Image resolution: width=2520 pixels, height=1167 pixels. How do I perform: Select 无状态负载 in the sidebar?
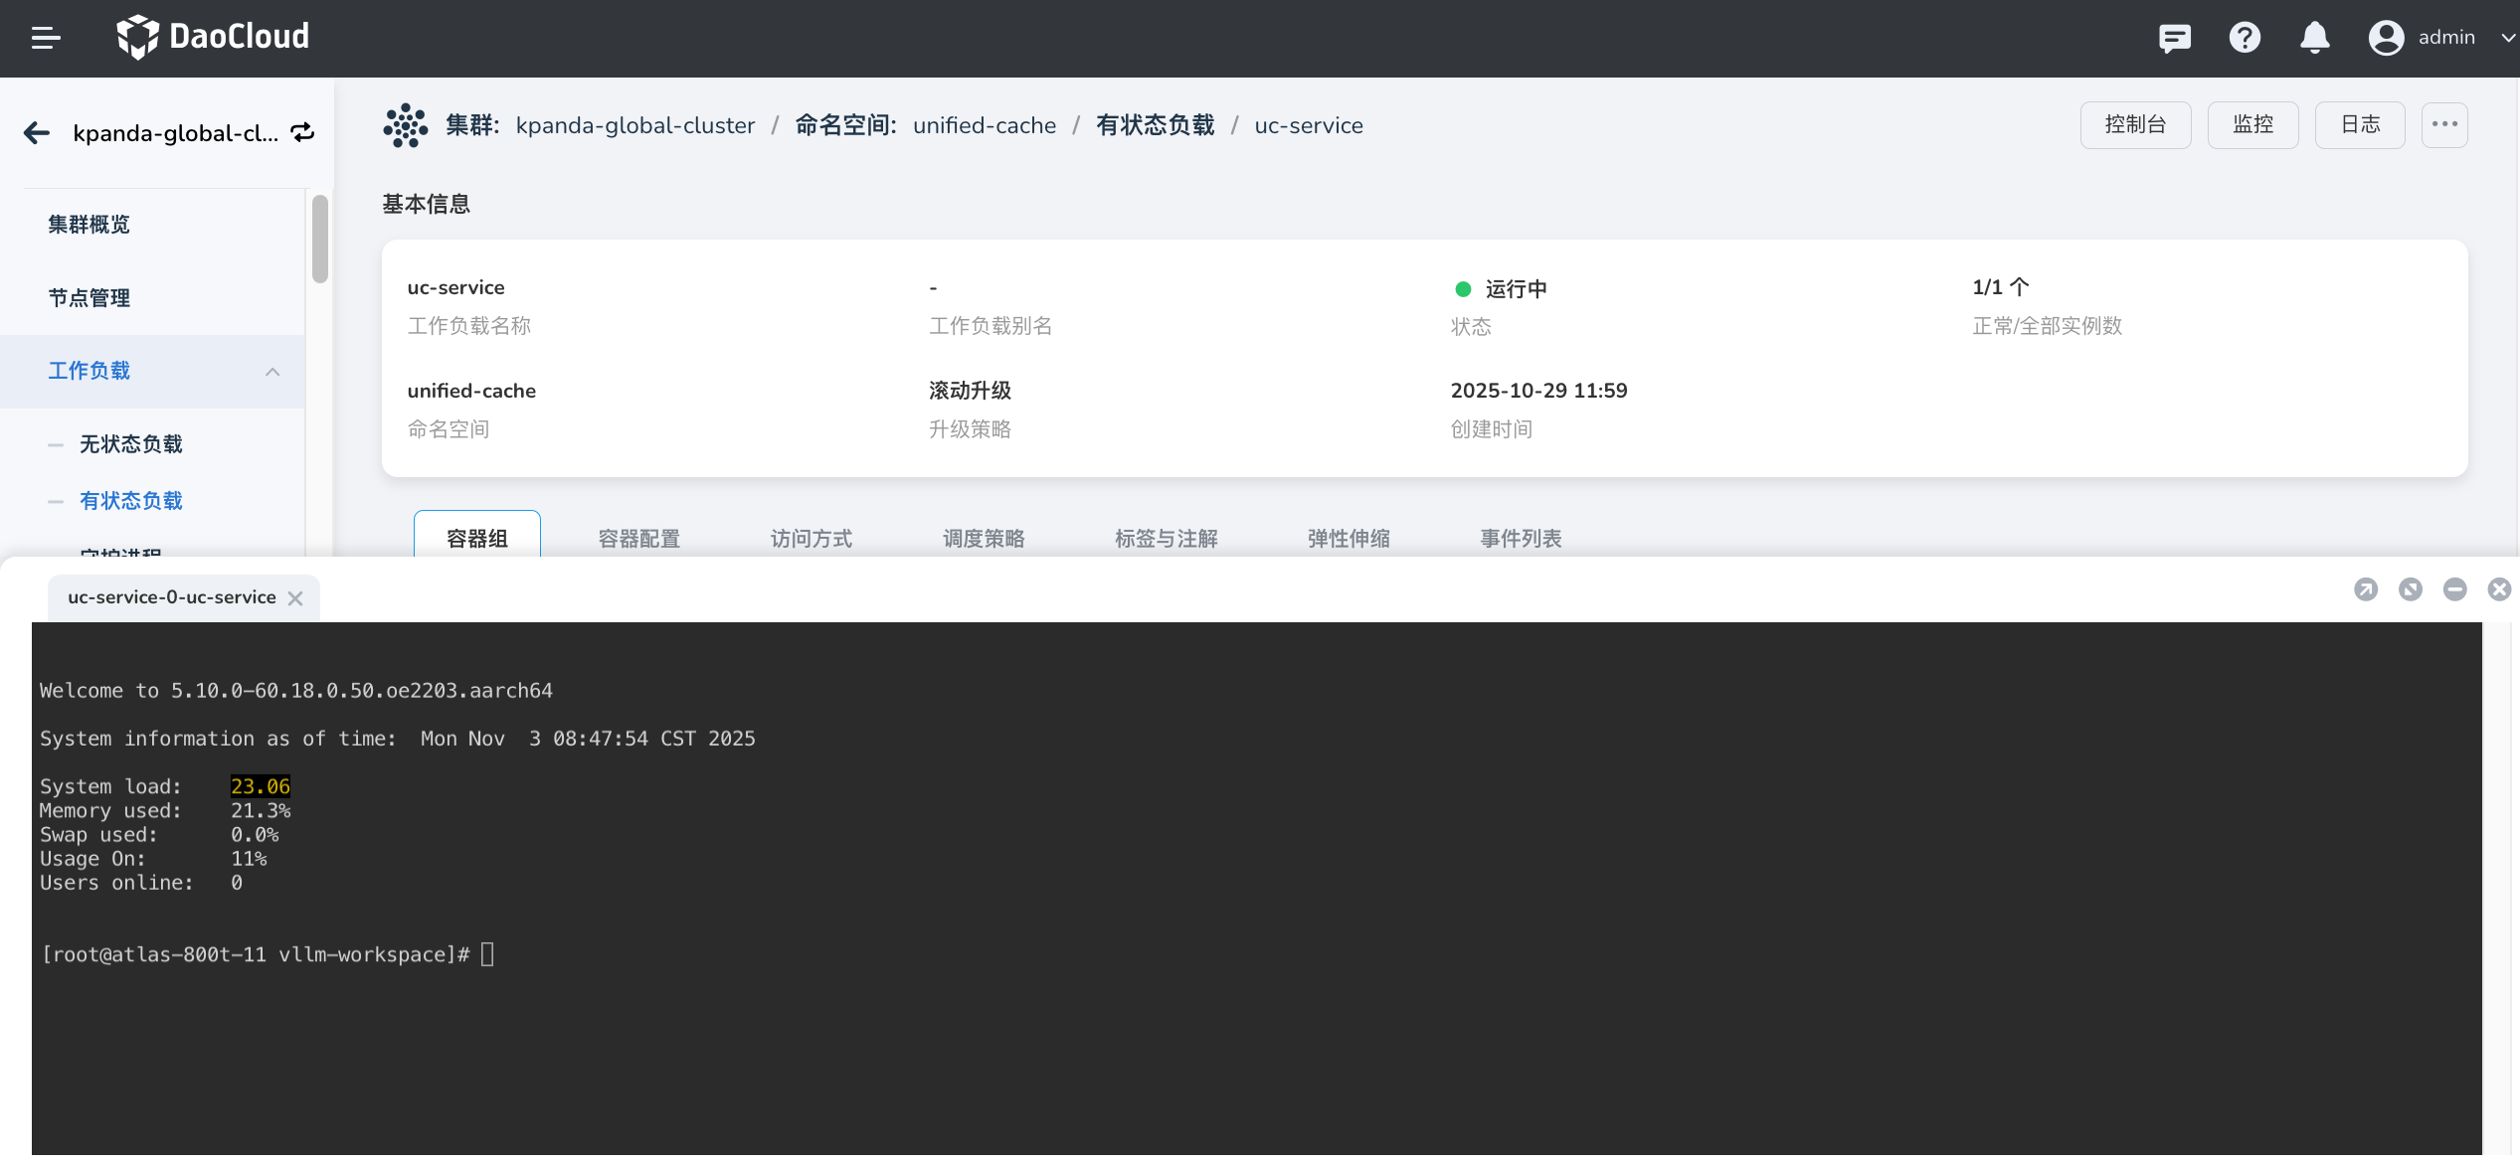tap(131, 444)
